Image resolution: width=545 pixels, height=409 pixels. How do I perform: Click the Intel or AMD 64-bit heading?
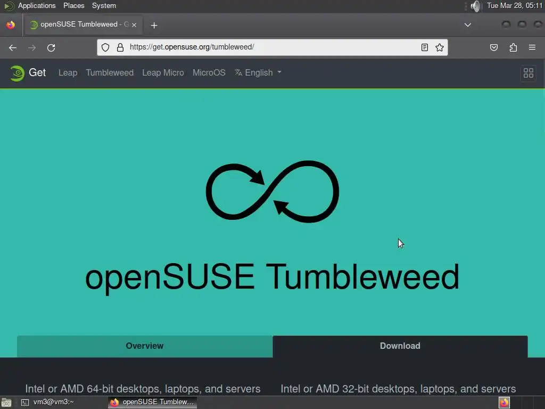[143, 389]
